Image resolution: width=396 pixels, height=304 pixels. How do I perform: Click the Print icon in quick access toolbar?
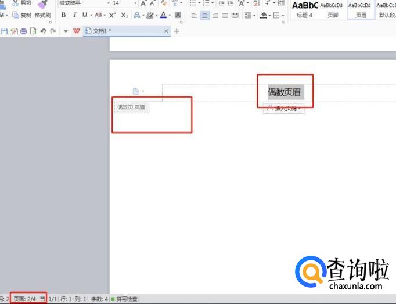[x=23, y=31]
